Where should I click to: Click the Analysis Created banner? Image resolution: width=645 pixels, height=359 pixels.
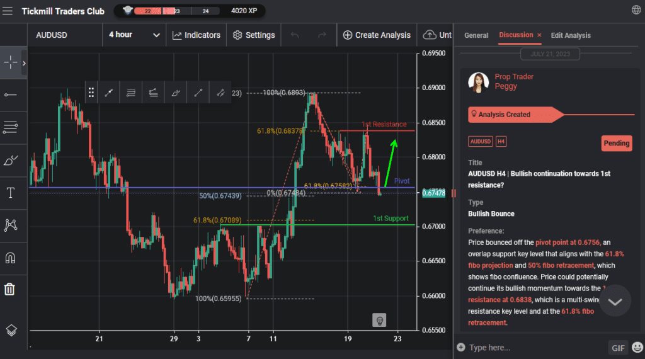517,115
